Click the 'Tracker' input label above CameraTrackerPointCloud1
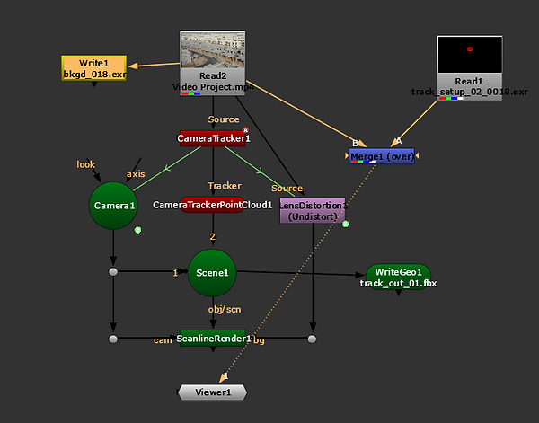 click(x=225, y=186)
